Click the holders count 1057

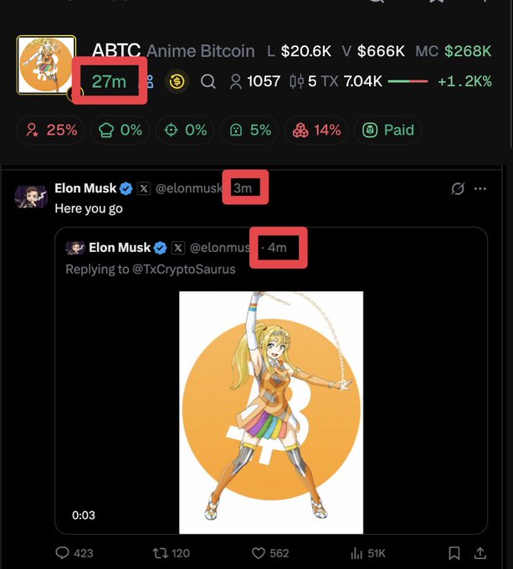coord(255,82)
